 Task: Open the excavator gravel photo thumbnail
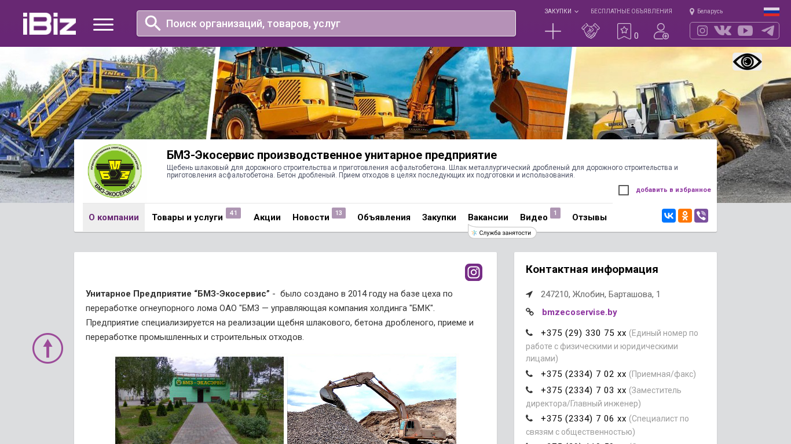click(372, 400)
